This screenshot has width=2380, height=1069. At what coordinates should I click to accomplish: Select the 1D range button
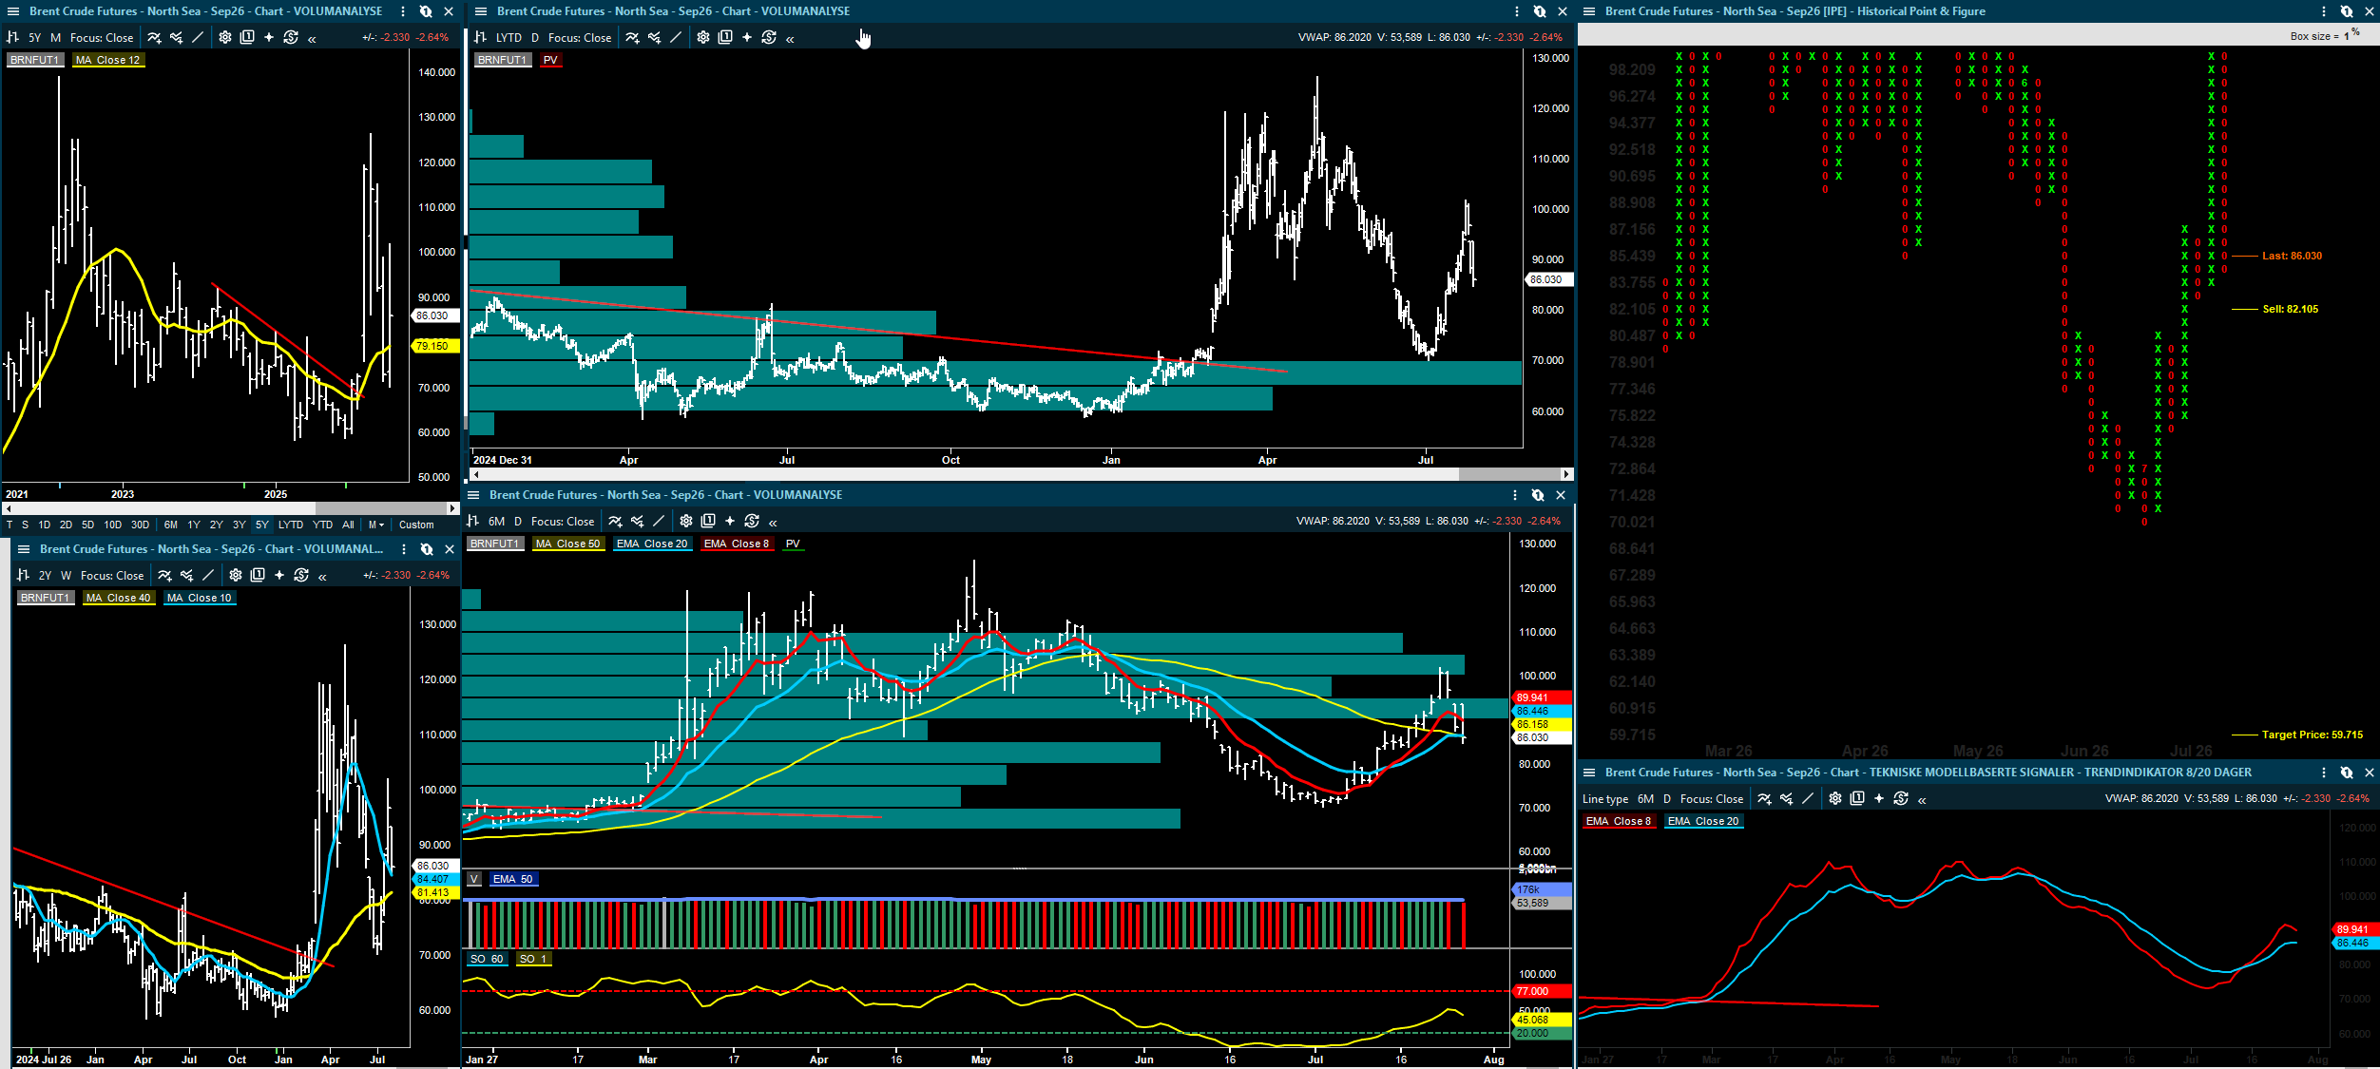coord(45,525)
